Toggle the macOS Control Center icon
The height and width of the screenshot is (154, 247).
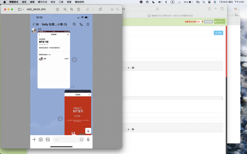pos(209,2)
